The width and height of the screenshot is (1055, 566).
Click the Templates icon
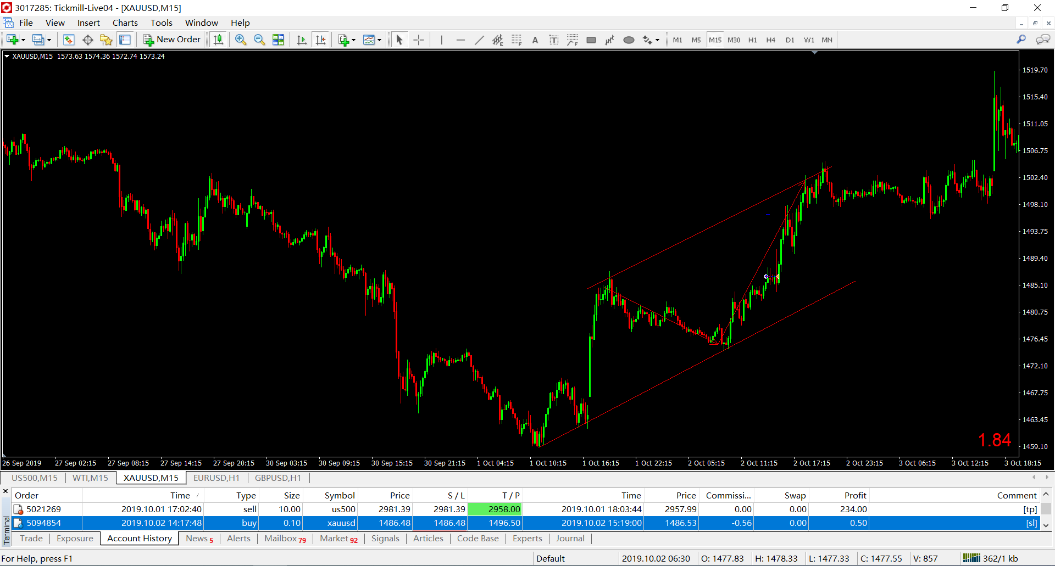pyautogui.click(x=369, y=40)
